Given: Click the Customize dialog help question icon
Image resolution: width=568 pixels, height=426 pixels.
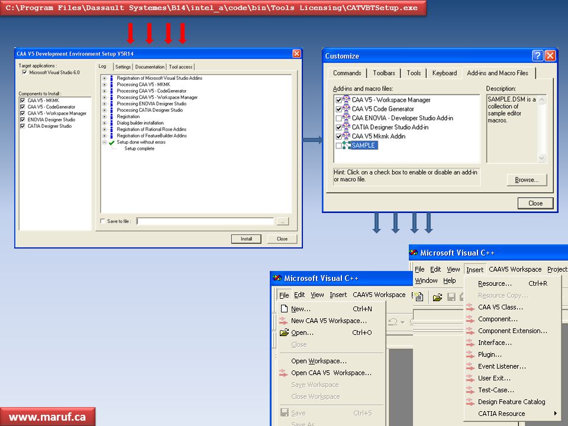Looking at the screenshot, I should point(538,56).
